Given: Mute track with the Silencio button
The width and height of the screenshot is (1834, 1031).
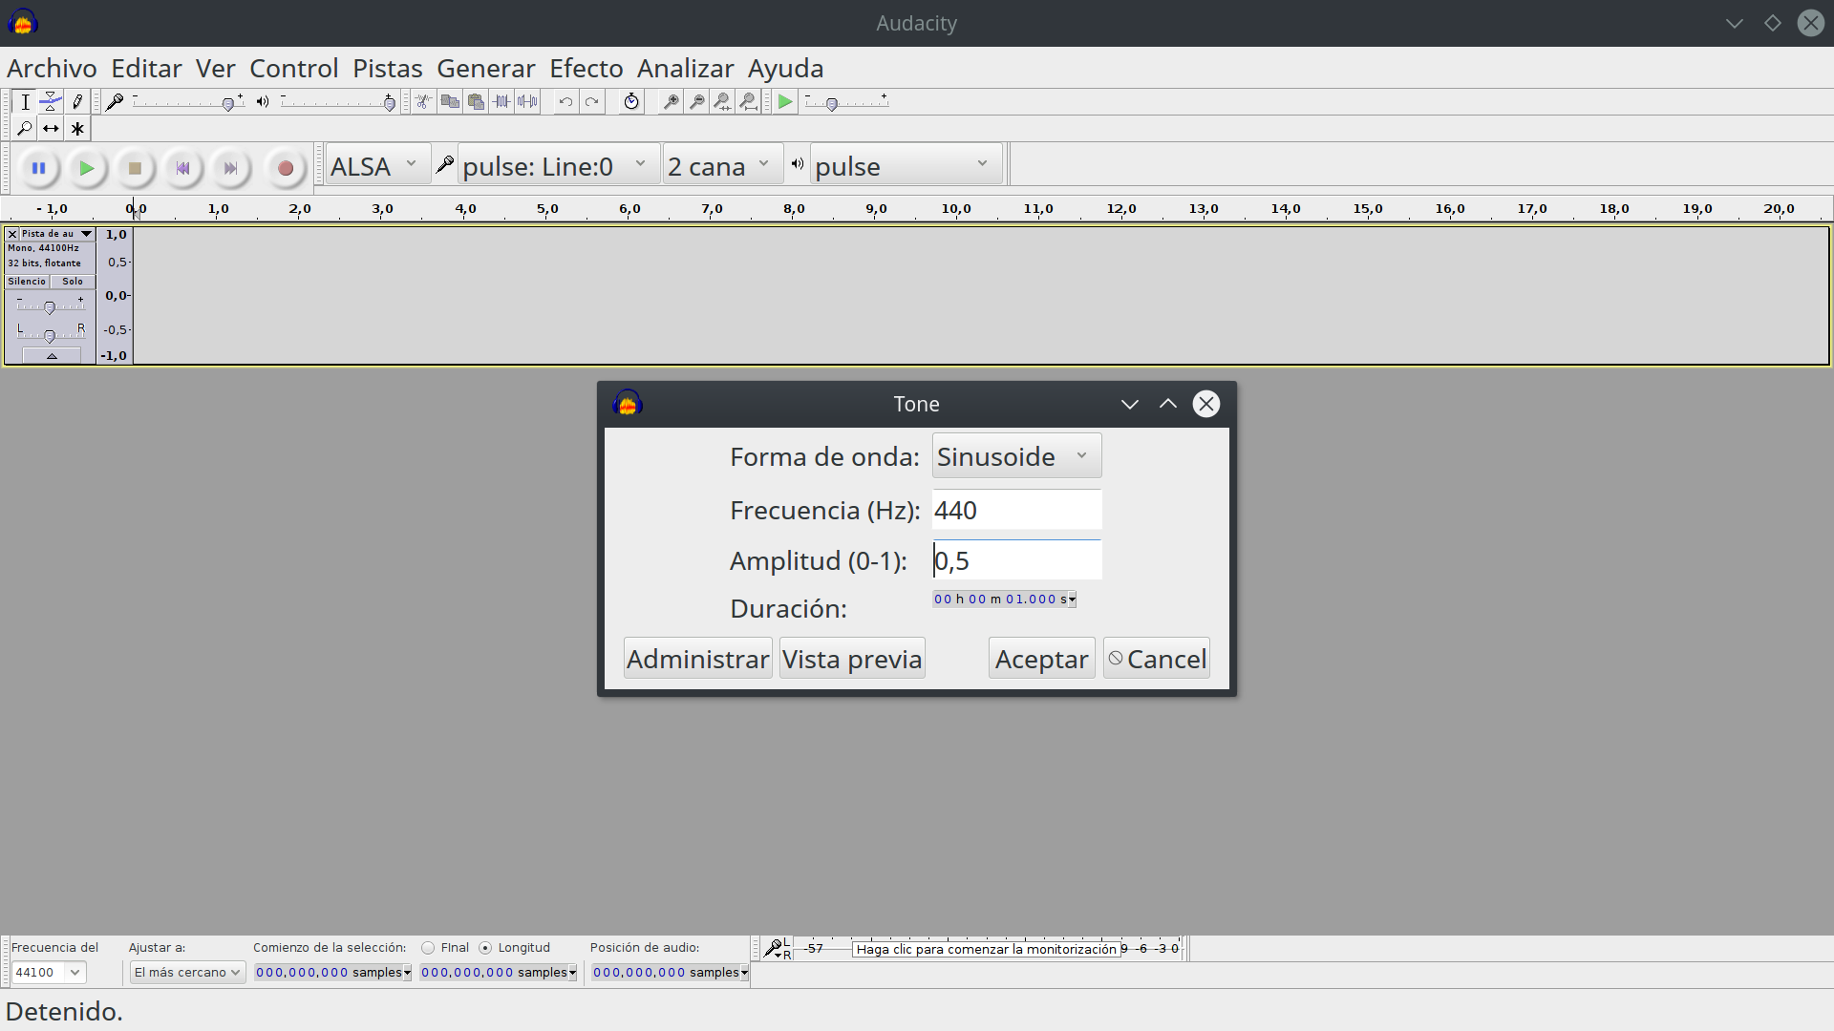Looking at the screenshot, I should pyautogui.click(x=27, y=282).
